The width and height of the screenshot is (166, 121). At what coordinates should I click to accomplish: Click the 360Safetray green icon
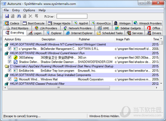pyautogui.click(x=15, y=57)
